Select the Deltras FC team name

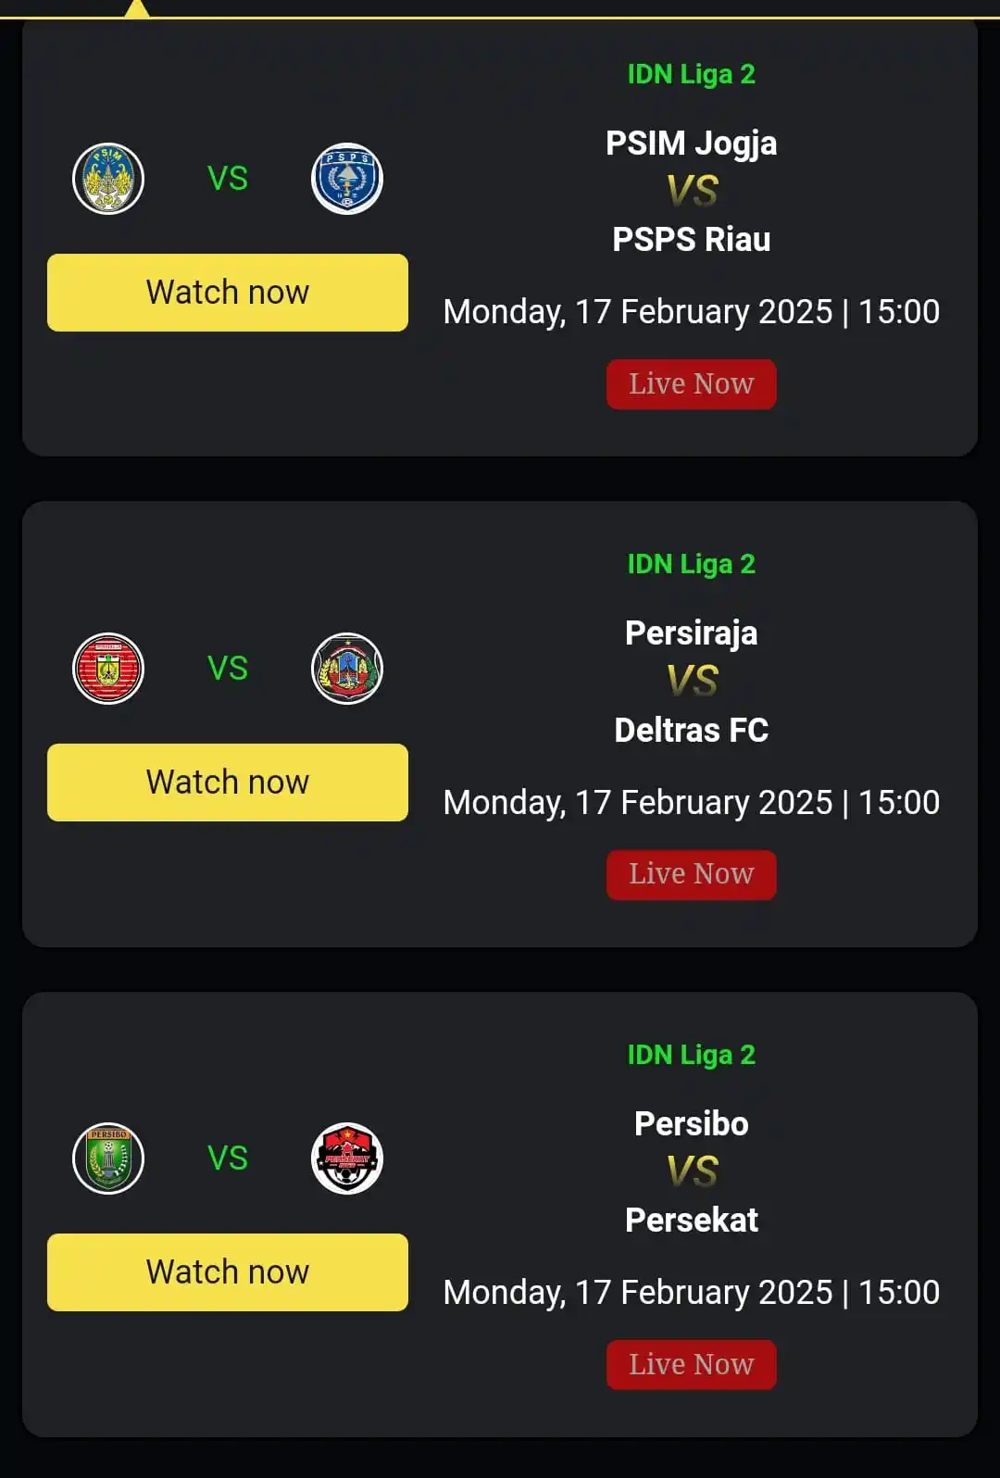click(x=692, y=730)
